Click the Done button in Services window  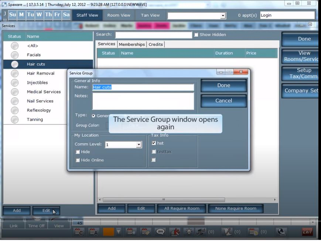point(300,39)
